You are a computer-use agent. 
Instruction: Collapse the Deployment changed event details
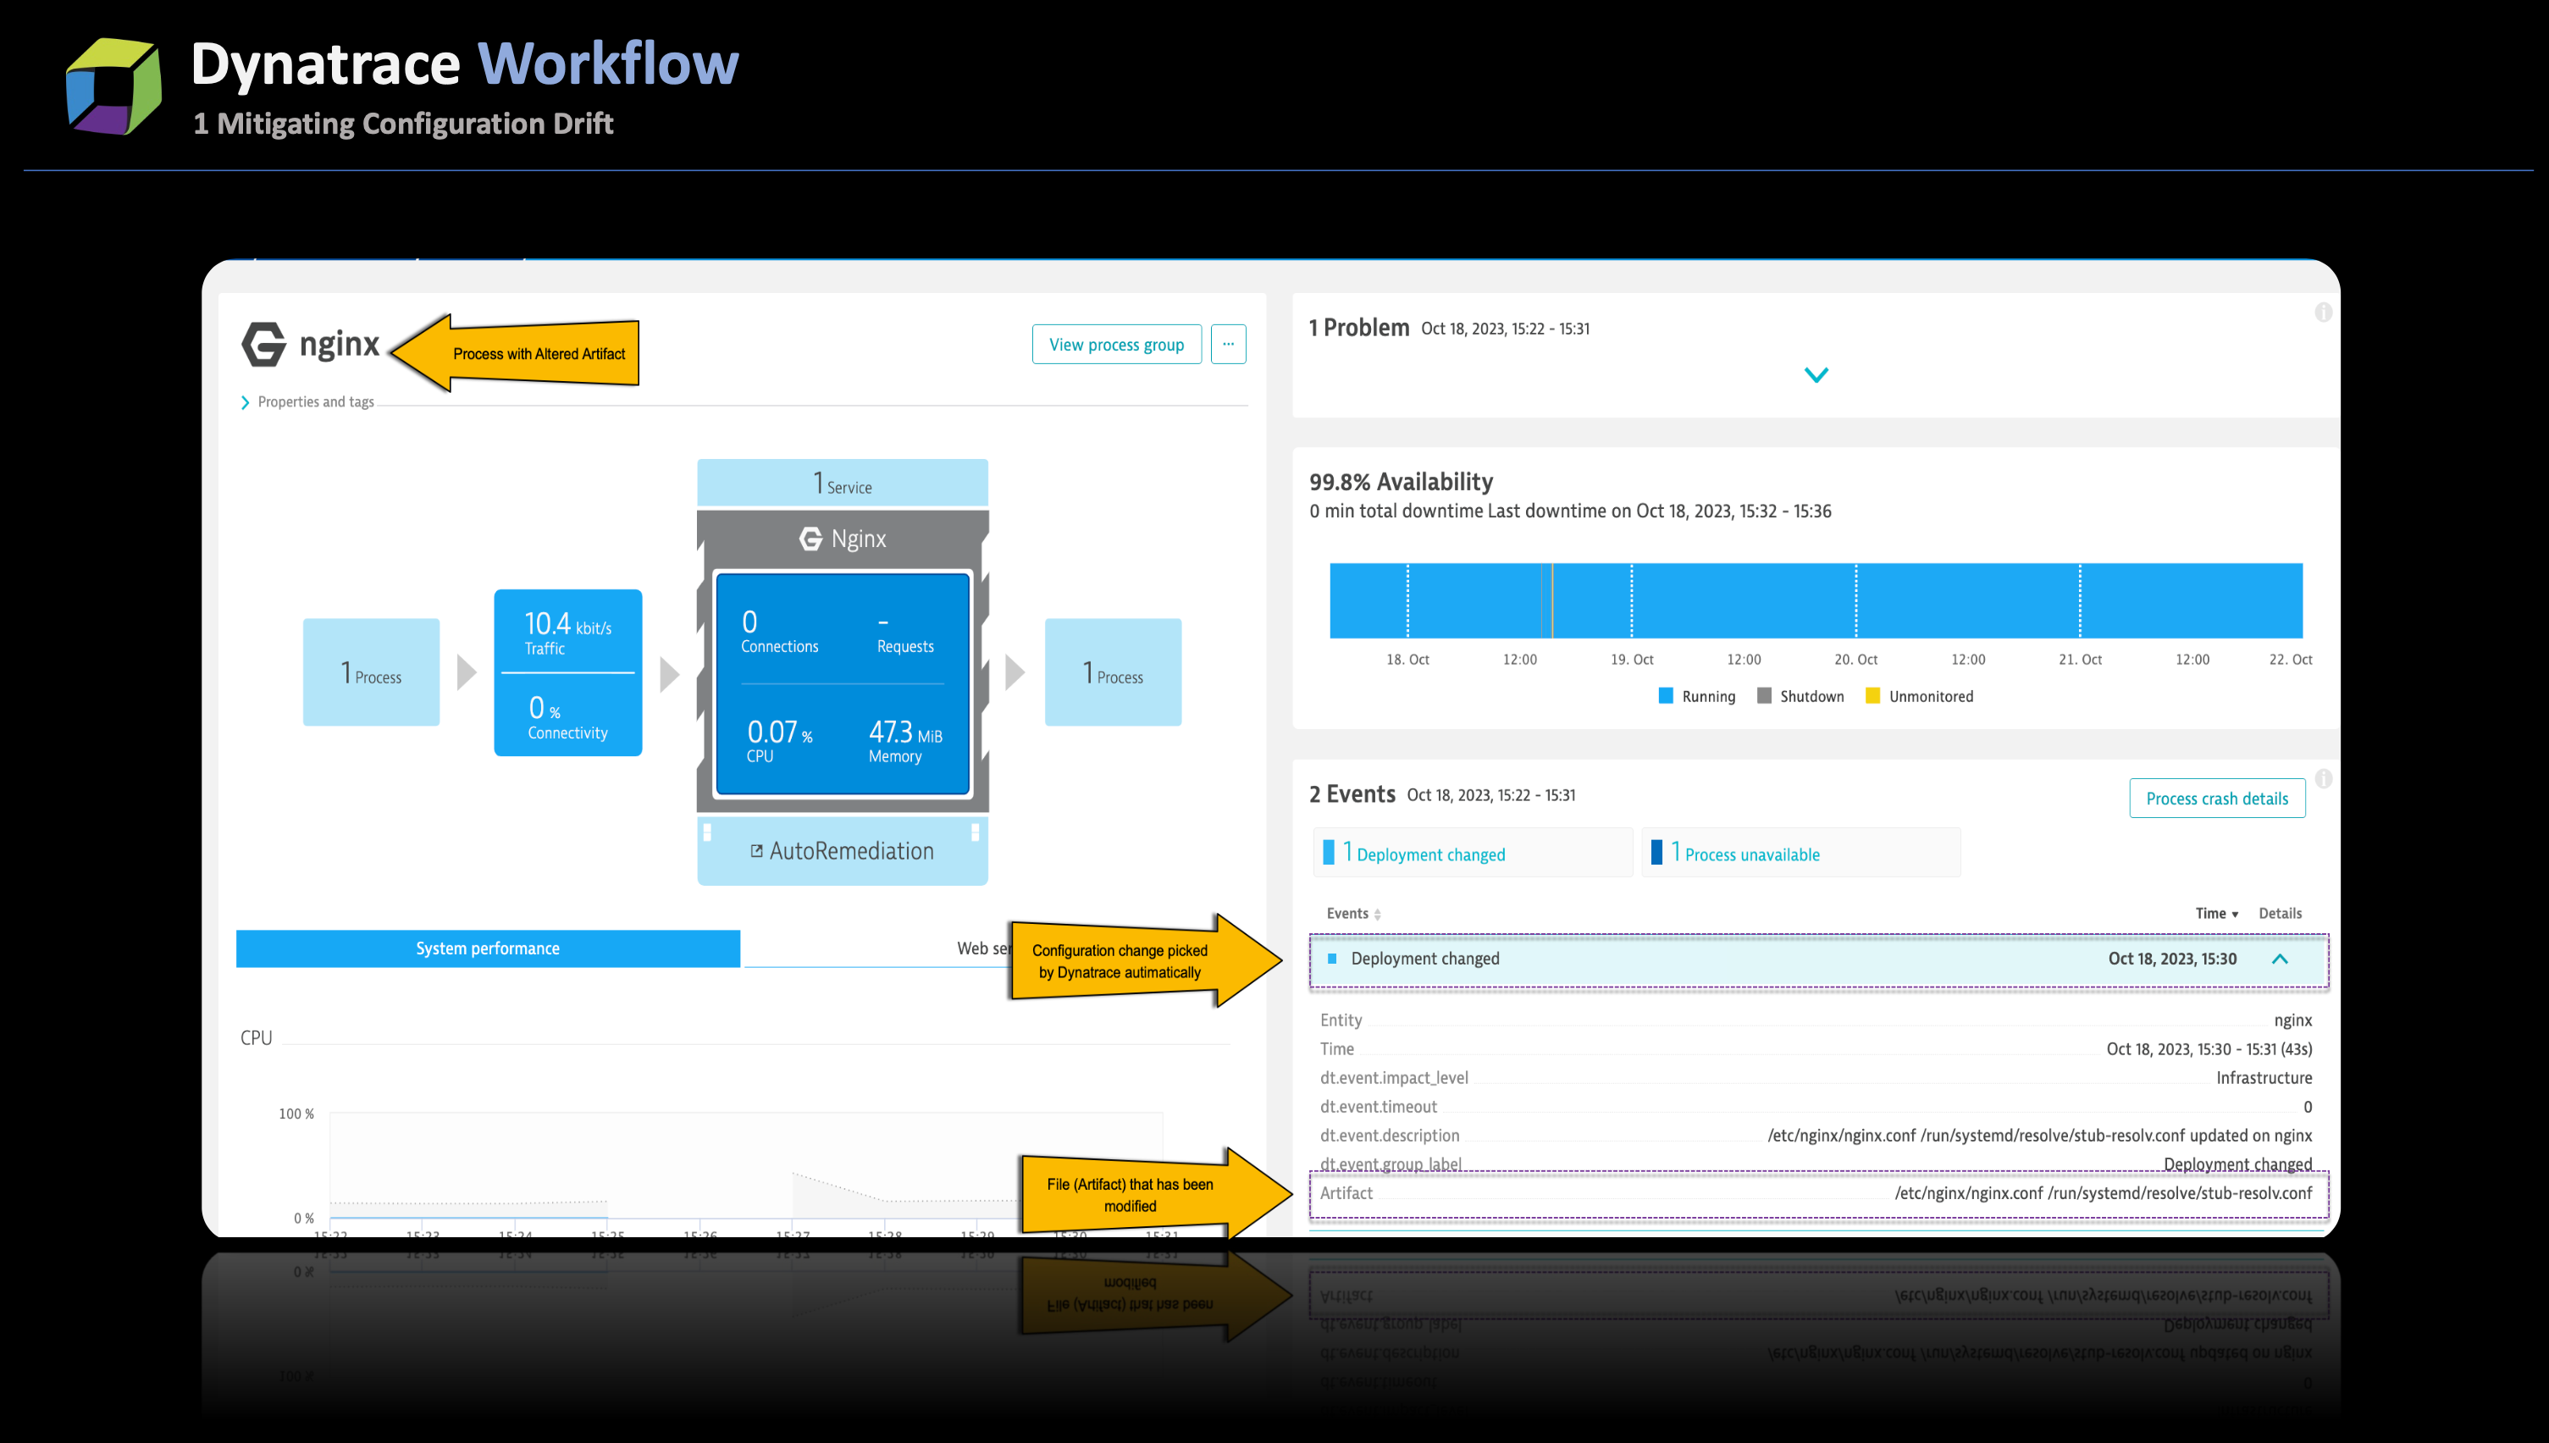click(x=2280, y=959)
